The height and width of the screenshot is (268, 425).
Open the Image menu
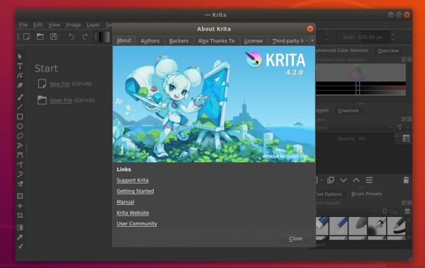(73, 25)
